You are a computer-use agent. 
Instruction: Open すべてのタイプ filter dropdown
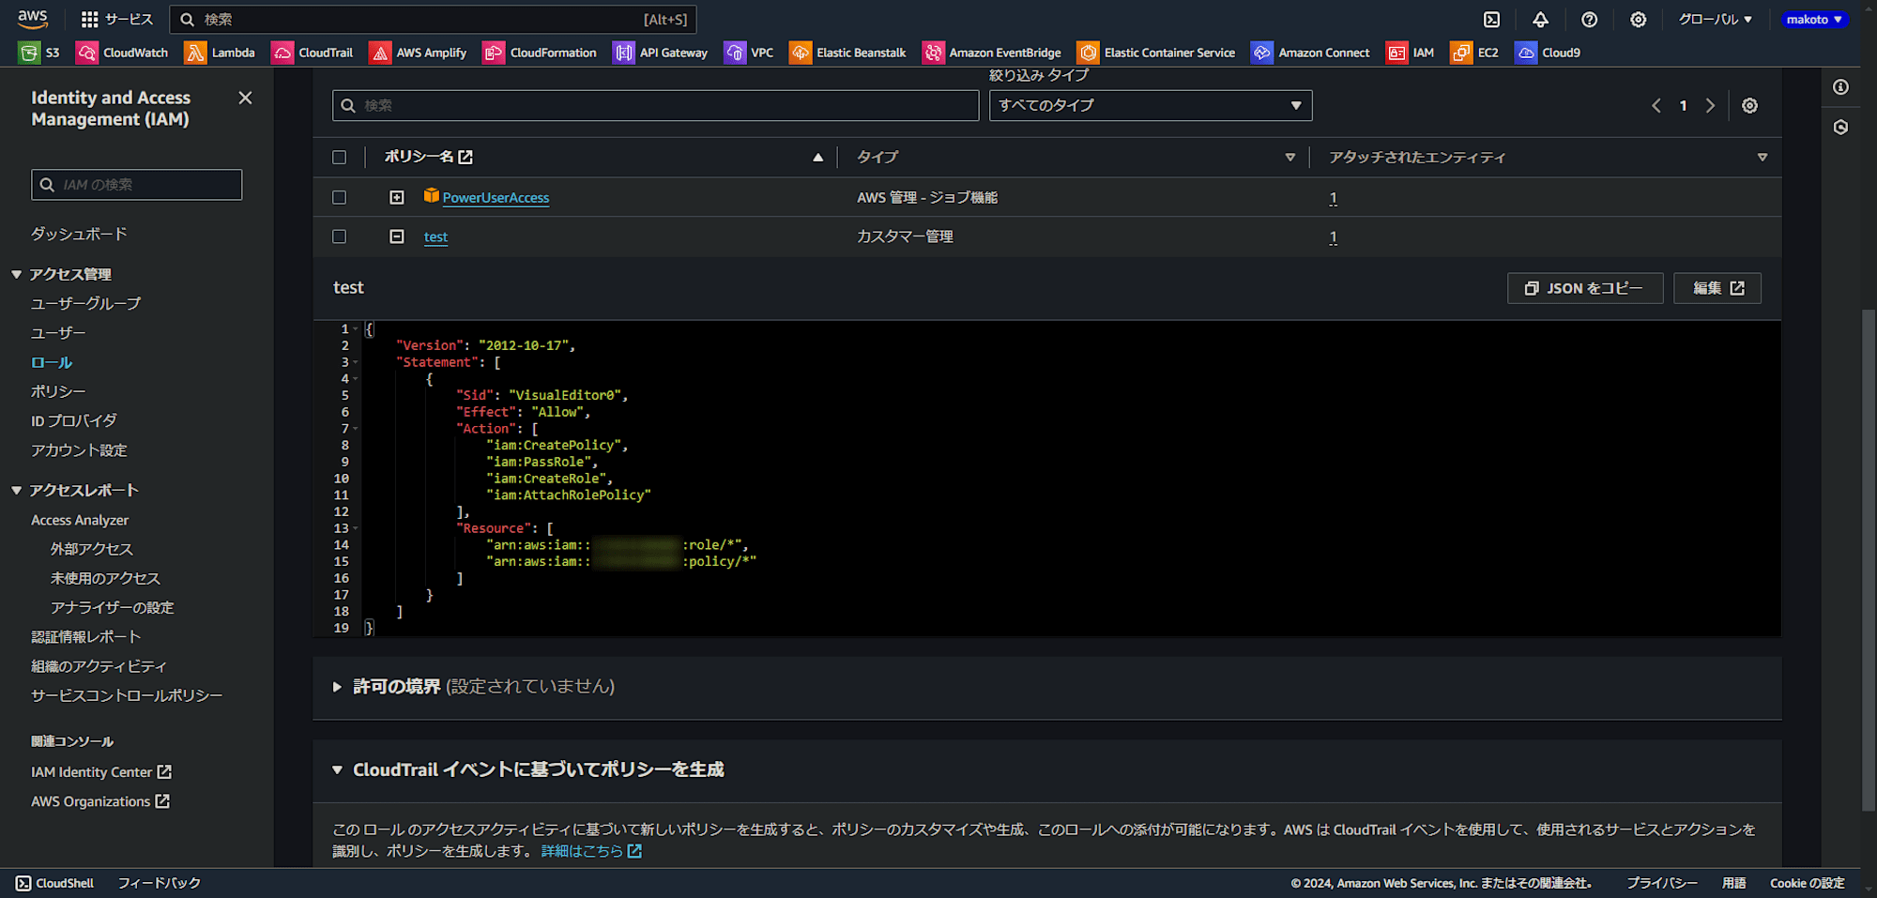tap(1151, 105)
